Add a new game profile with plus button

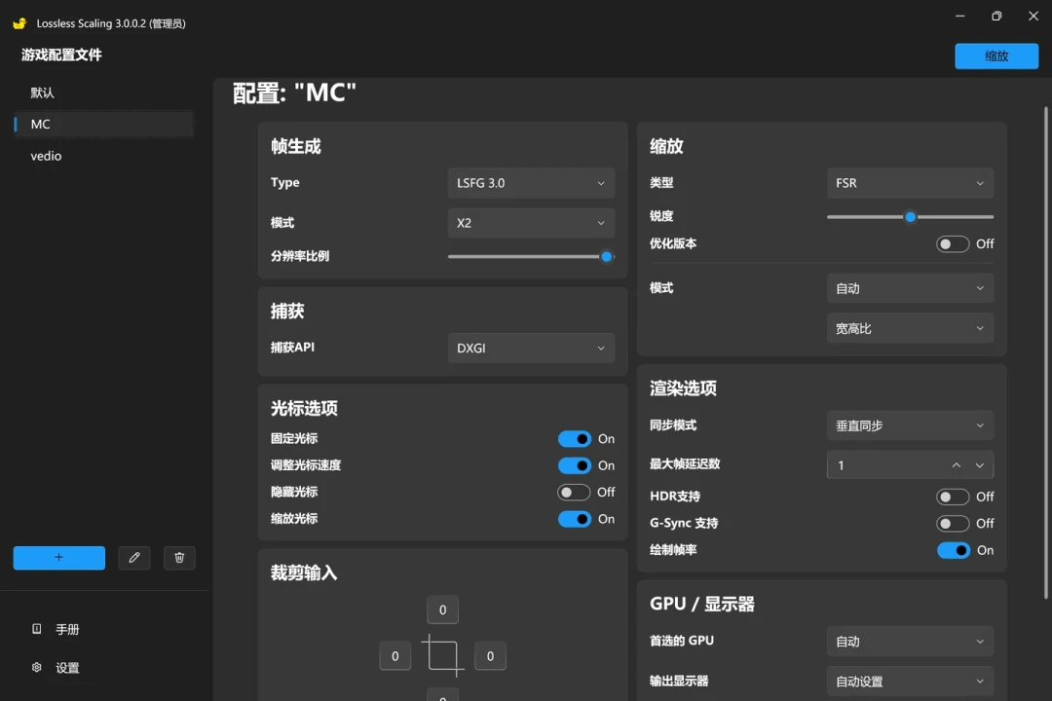59,558
